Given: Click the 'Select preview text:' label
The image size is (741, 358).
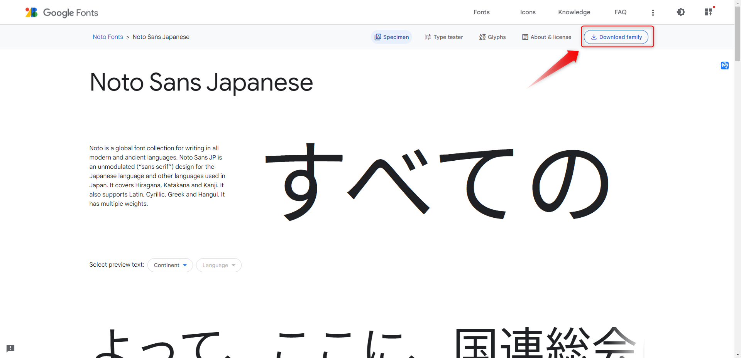Looking at the screenshot, I should [x=117, y=265].
